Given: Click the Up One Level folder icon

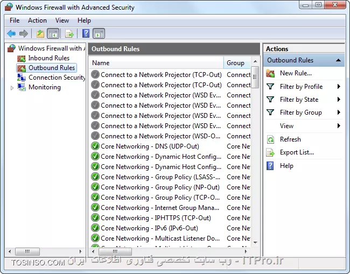Looking at the screenshot, I should (x=40, y=34).
